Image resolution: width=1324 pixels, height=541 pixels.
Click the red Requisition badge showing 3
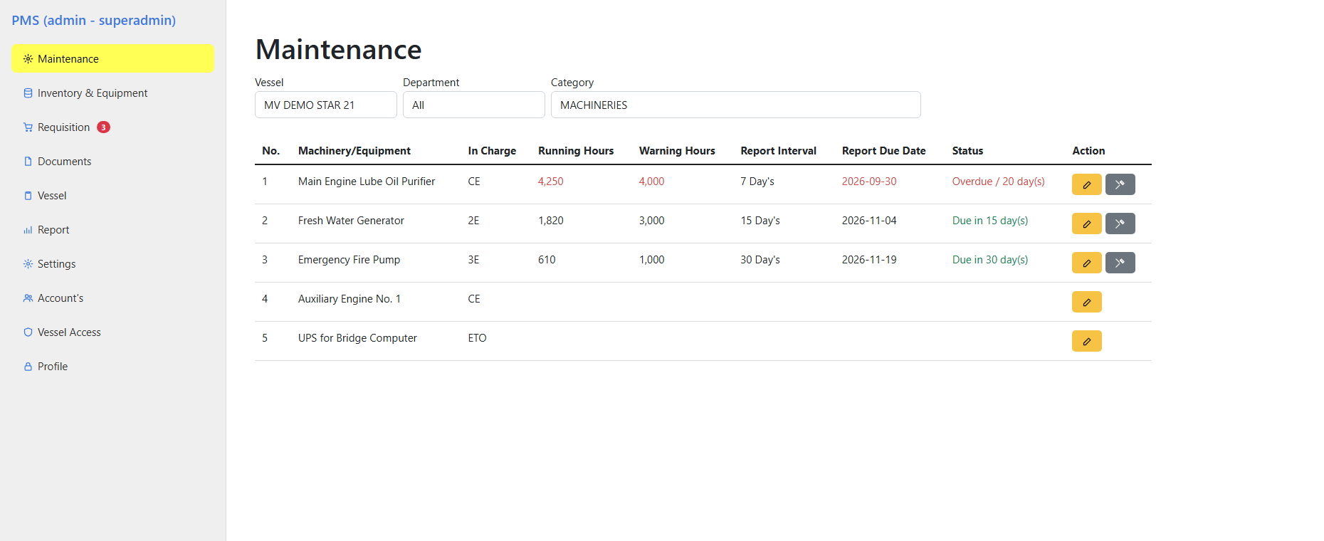coord(103,127)
